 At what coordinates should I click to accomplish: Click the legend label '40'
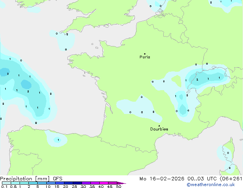coord(101,186)
